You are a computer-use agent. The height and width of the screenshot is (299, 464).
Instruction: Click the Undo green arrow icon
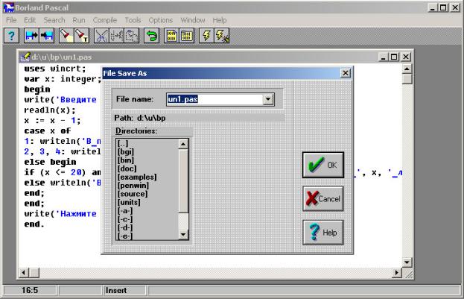click(x=151, y=36)
